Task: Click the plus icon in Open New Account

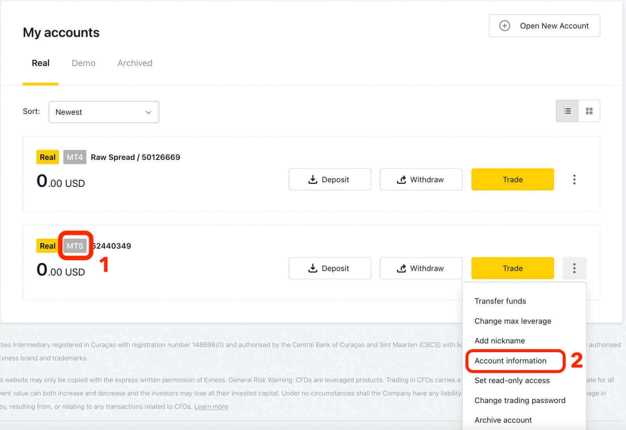Action: click(504, 25)
